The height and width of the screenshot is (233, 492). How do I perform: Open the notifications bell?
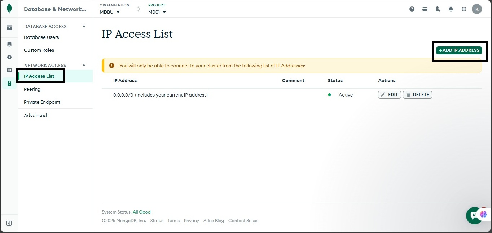click(451, 9)
